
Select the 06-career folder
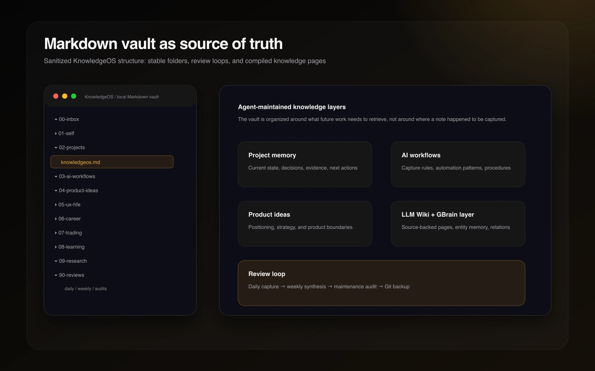[70, 219]
